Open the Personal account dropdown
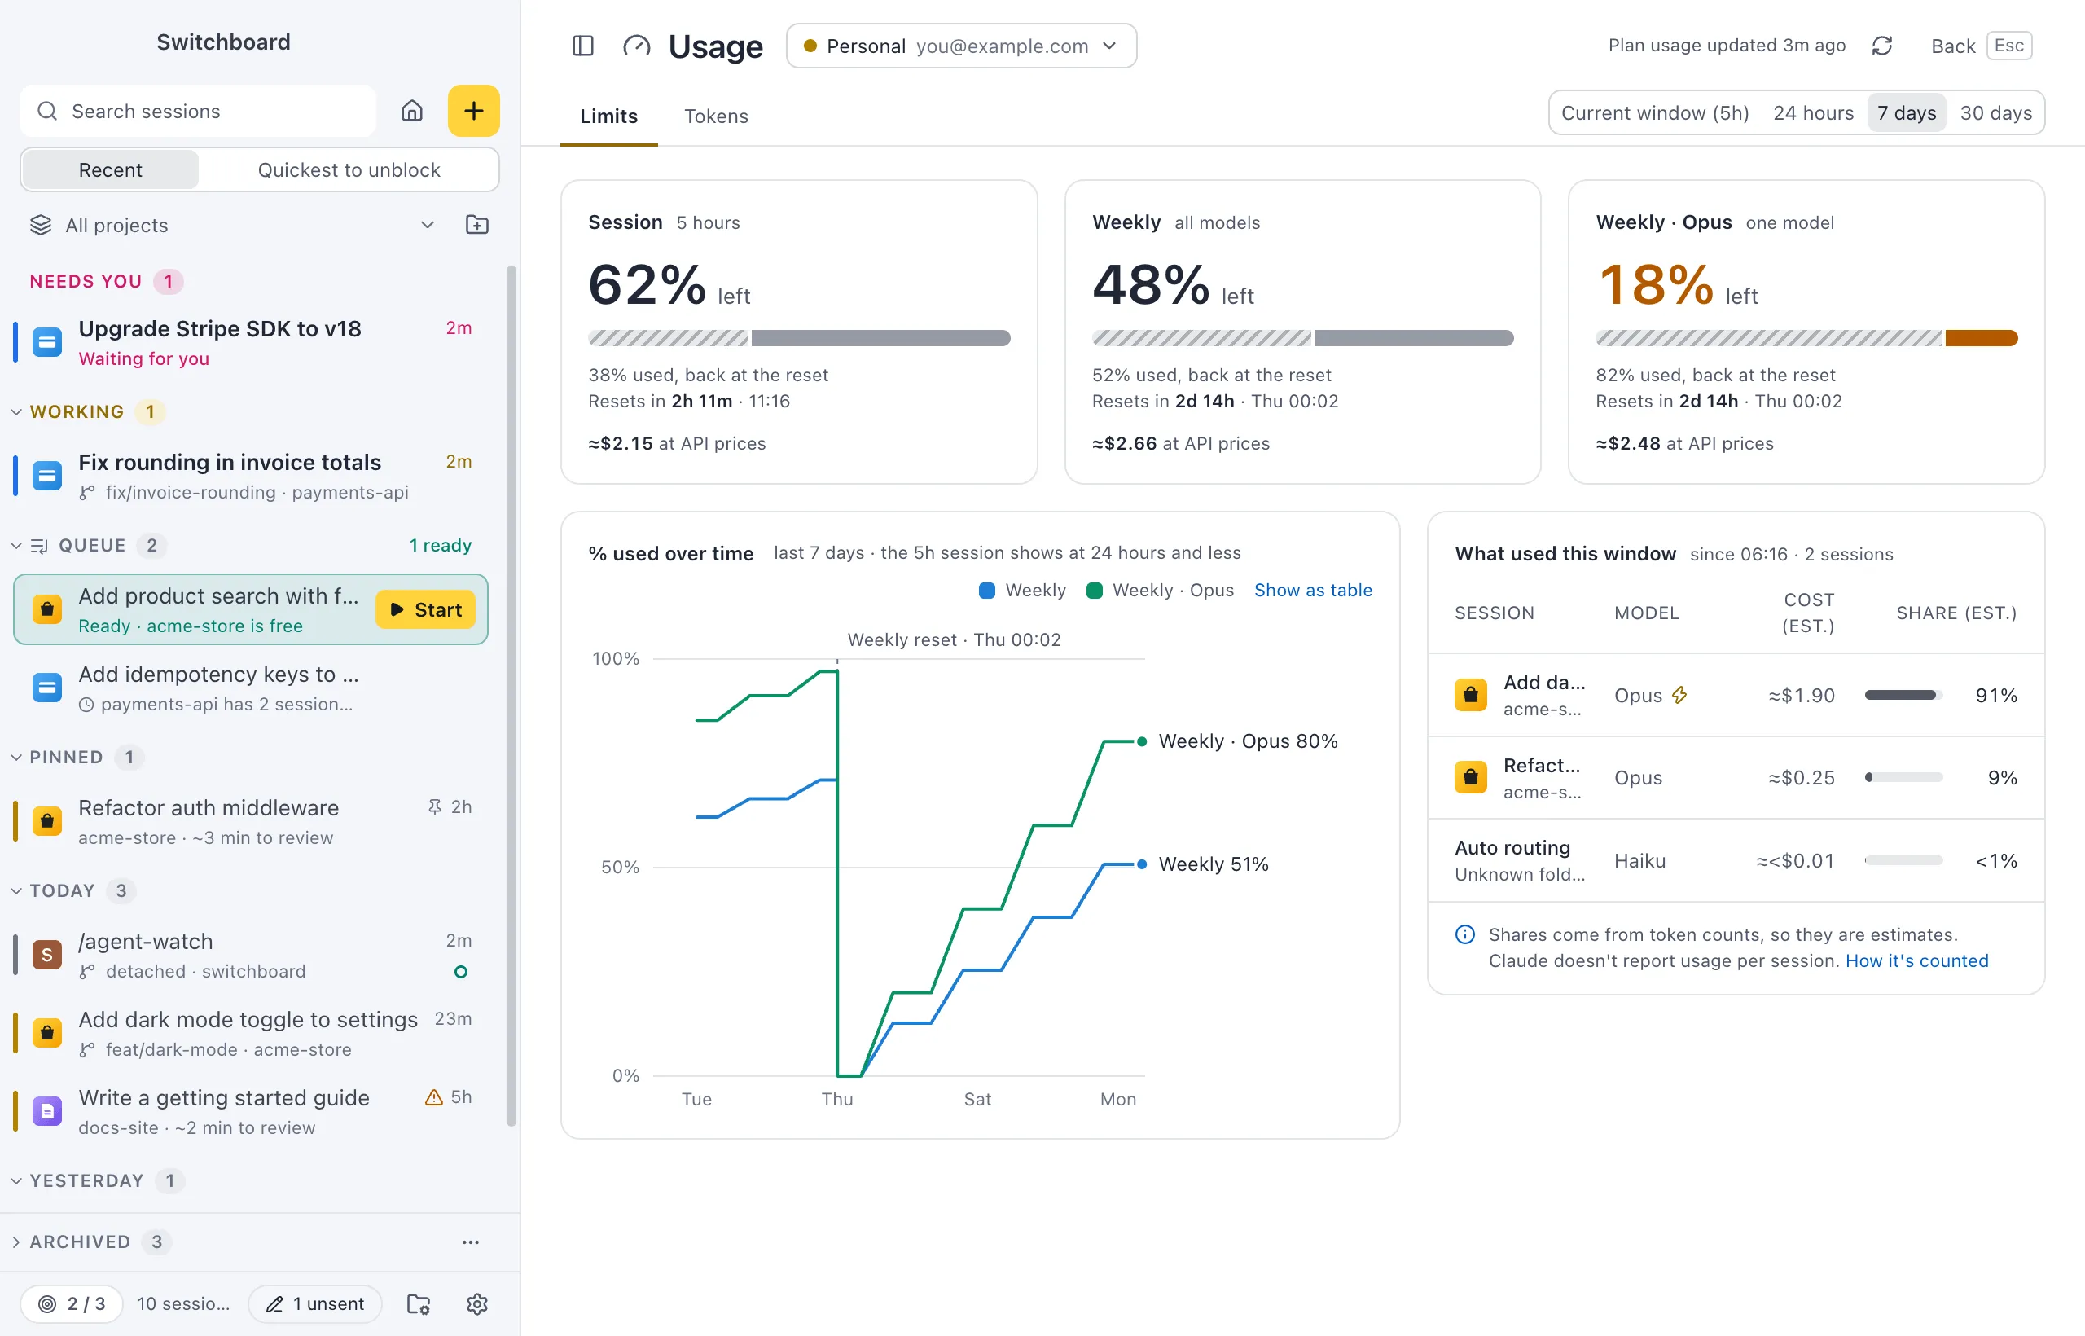 pyautogui.click(x=961, y=46)
